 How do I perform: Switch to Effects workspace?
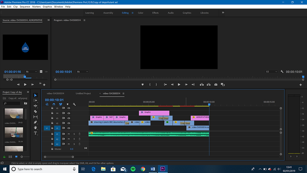155,13
